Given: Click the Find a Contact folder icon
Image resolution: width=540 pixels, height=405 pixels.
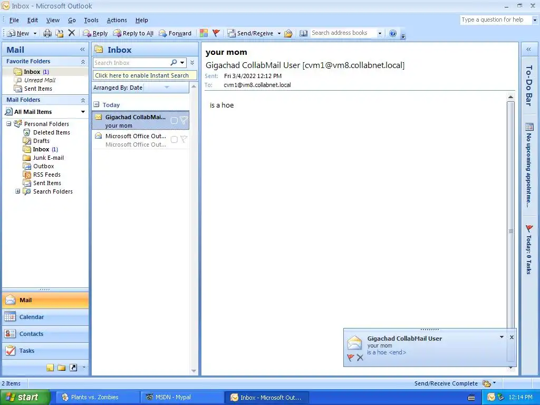Looking at the screenshot, I should click(288, 33).
